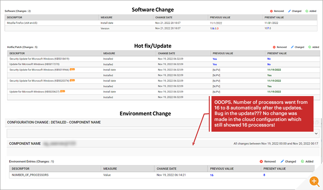The image size is (323, 190).
Task: Click NEW badge beside KB5020627 update
Action: pos(62,91)
